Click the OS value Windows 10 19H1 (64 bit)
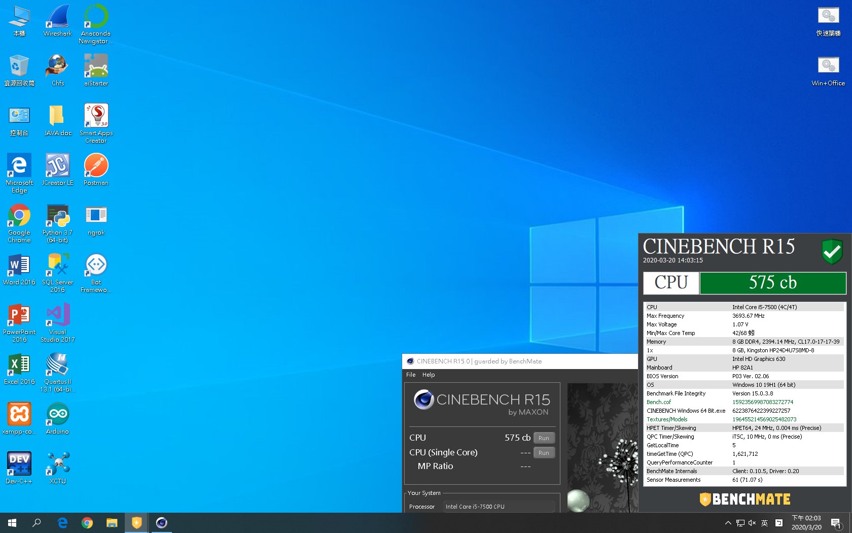Screen dimensions: 852x533 (x=764, y=385)
